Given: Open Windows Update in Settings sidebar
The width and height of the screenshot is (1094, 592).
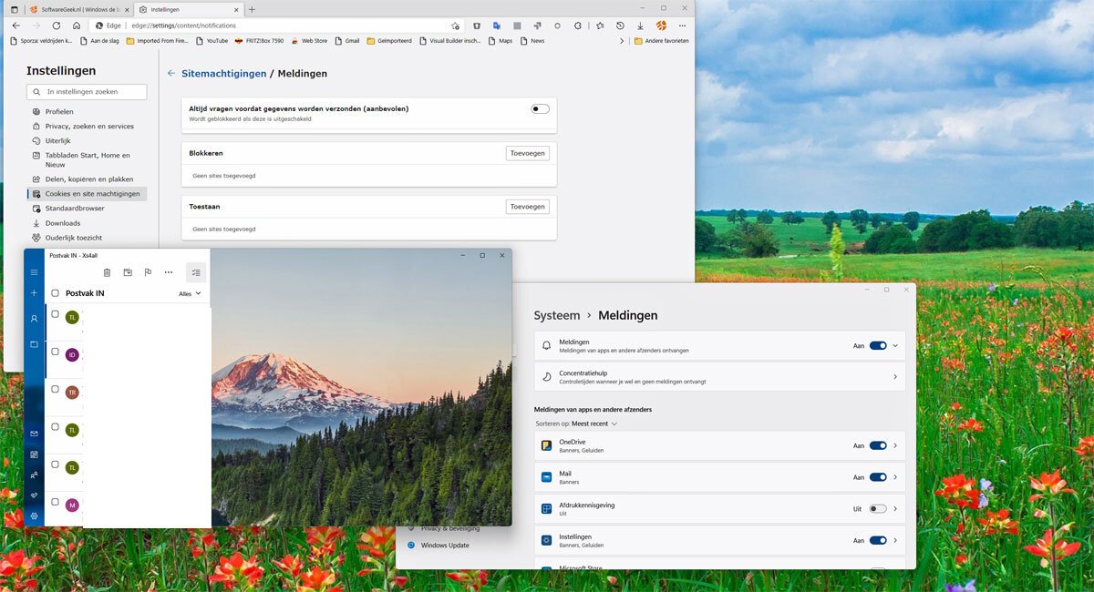Looking at the screenshot, I should point(439,546).
